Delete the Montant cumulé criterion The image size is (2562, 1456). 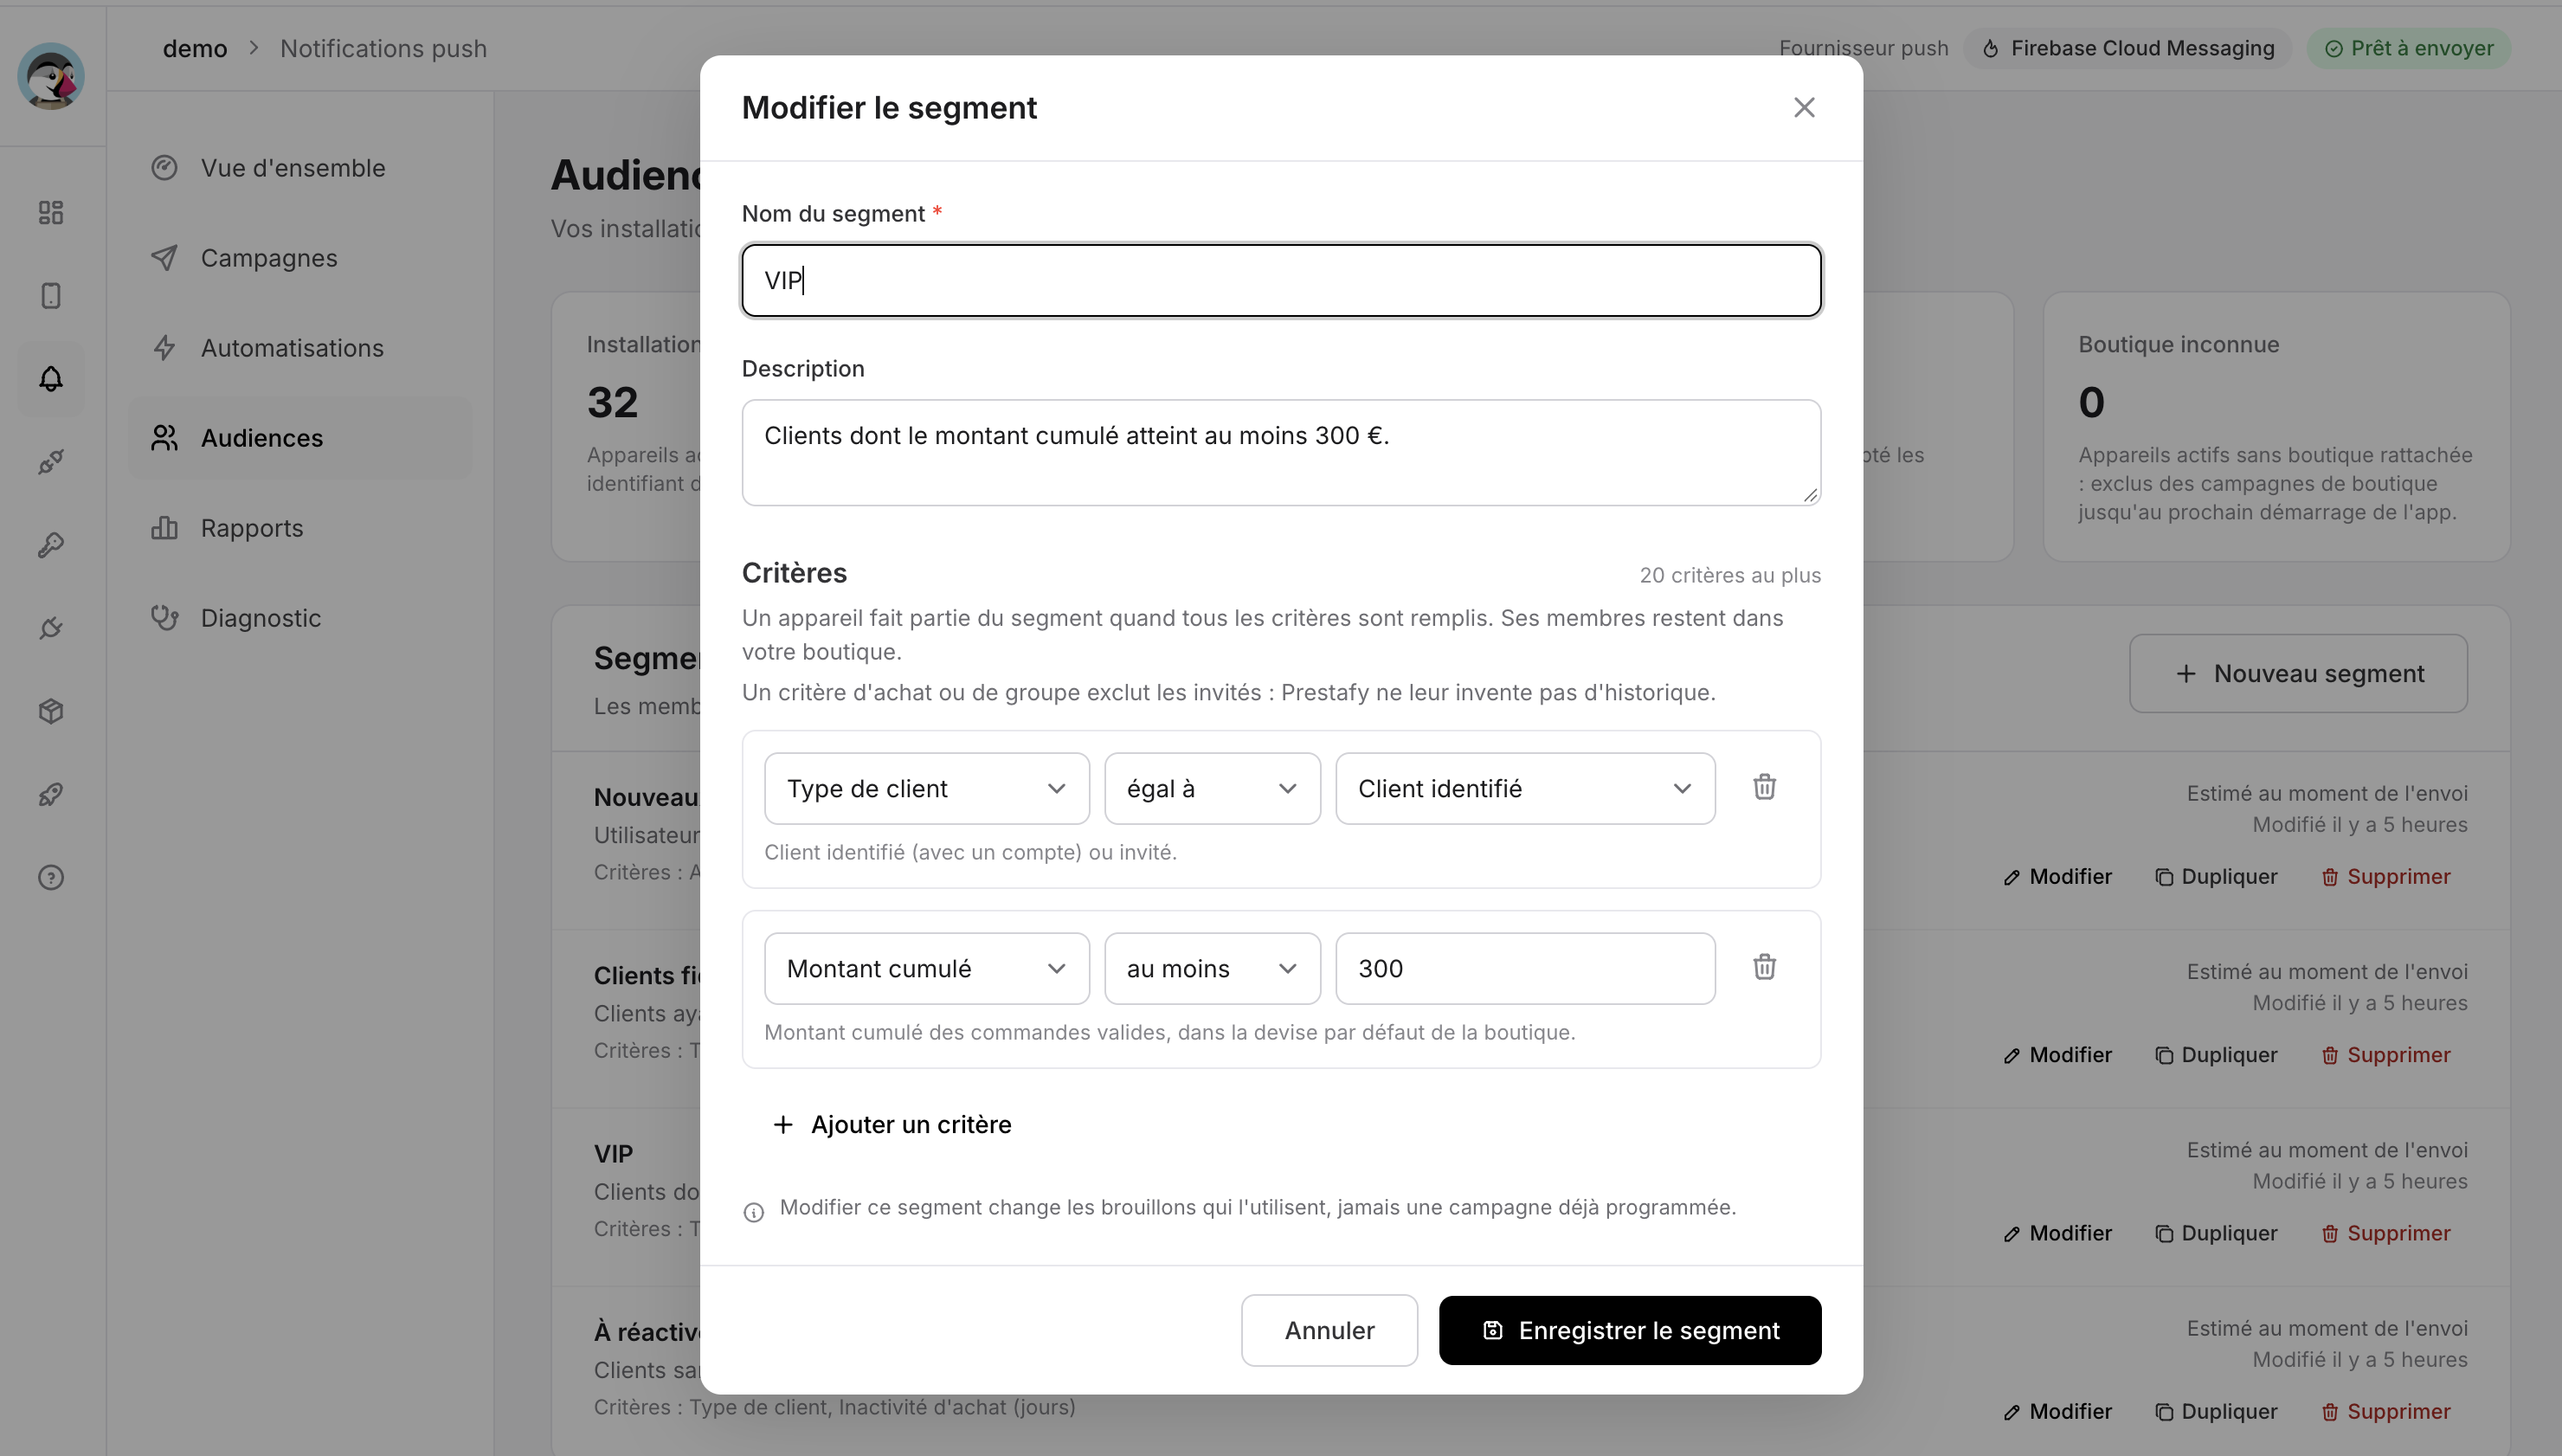tap(1764, 967)
